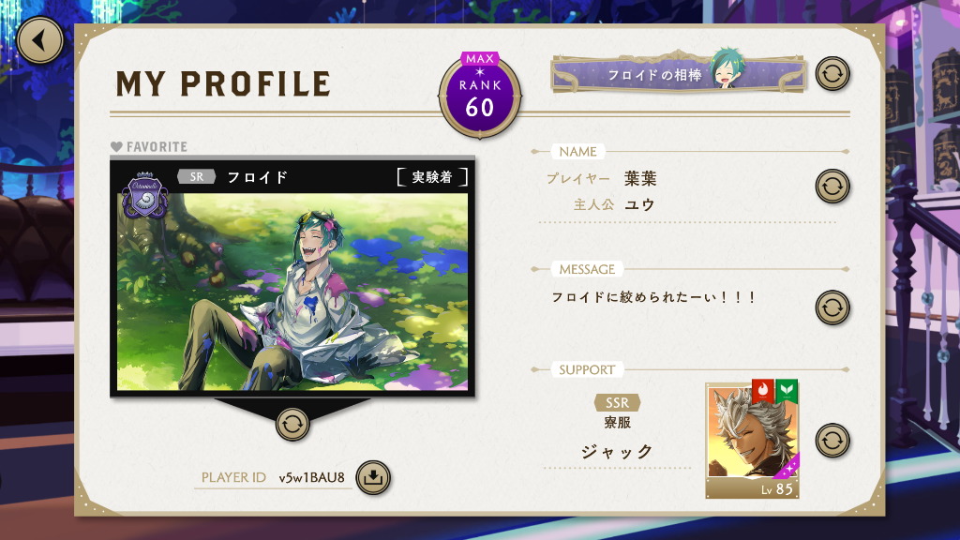
Task: Open the ジャック support card thumbnail
Action: pos(753,441)
